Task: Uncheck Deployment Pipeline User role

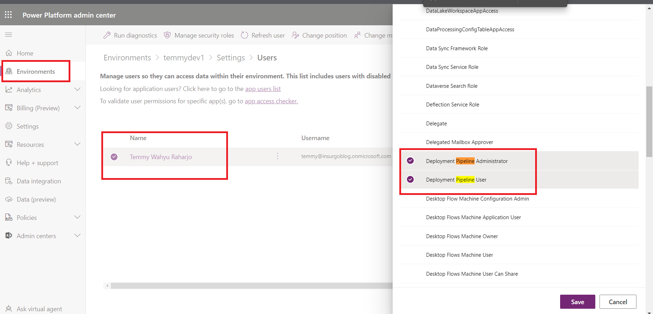Action: [x=410, y=179]
